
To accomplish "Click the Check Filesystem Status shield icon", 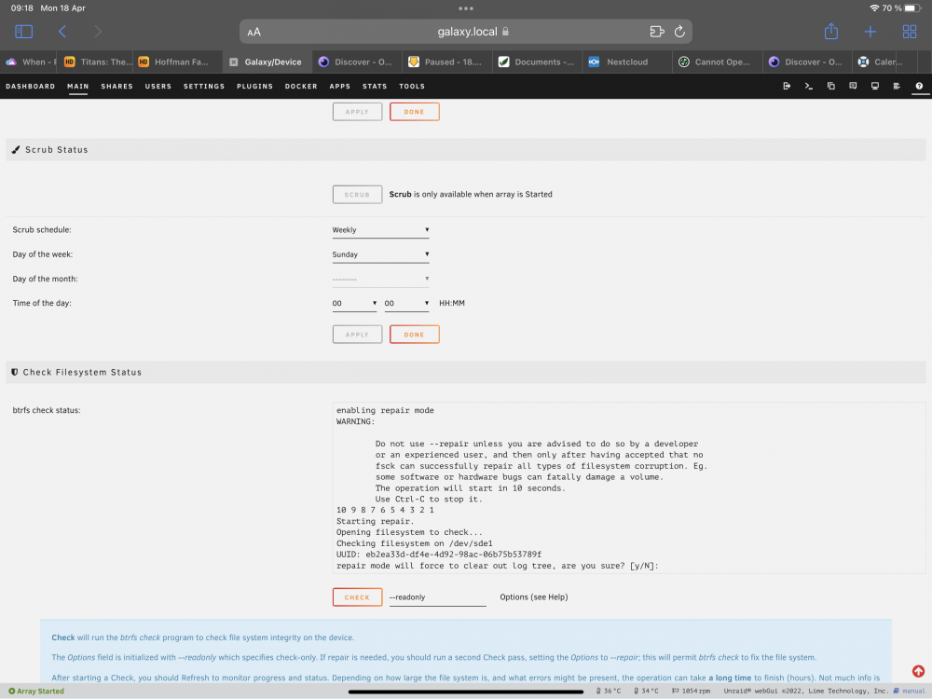I will click(x=15, y=372).
